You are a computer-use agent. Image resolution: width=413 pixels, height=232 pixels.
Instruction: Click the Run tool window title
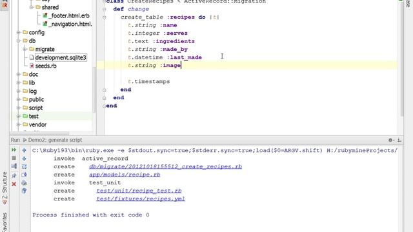pyautogui.click(x=15, y=140)
